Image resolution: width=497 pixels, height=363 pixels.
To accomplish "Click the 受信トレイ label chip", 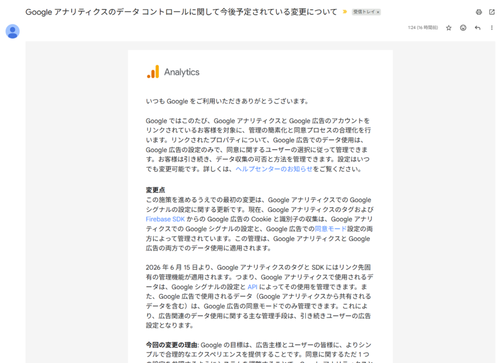I will (363, 12).
